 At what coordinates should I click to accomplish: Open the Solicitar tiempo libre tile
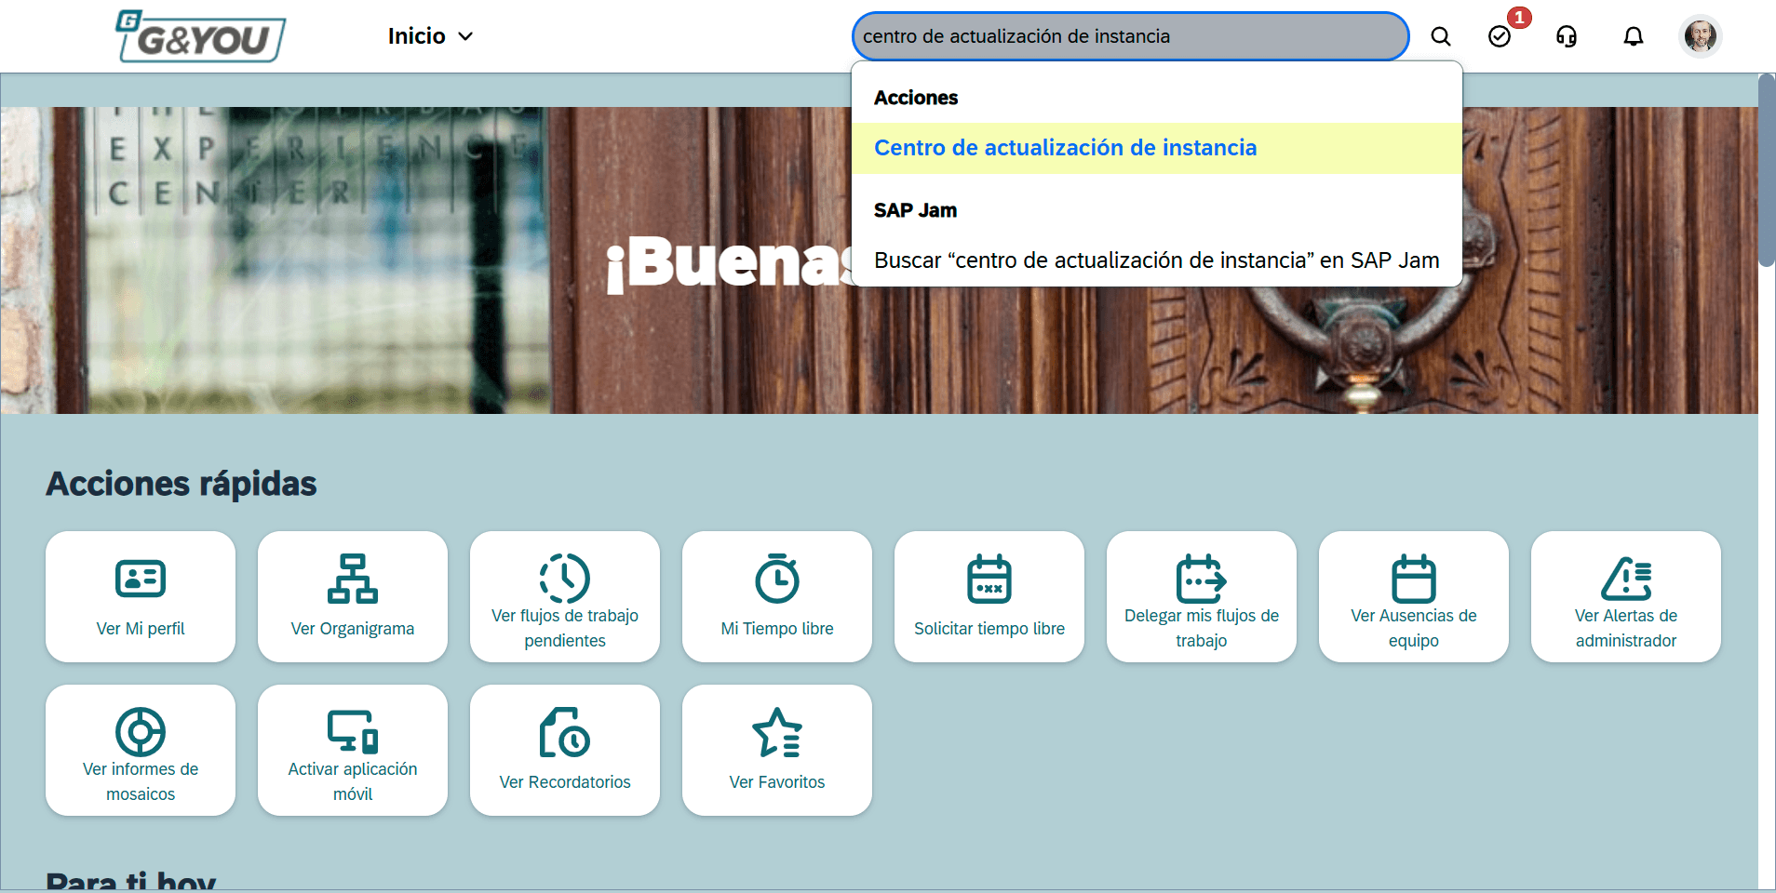tap(989, 596)
